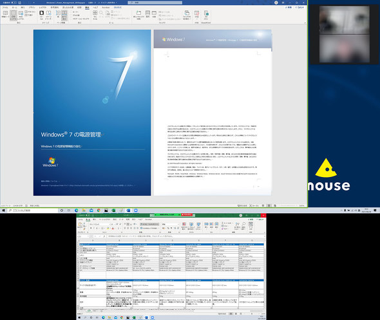The height and width of the screenshot is (320, 380).
Task: Click the Word title bar search box
Action: [155, 3]
